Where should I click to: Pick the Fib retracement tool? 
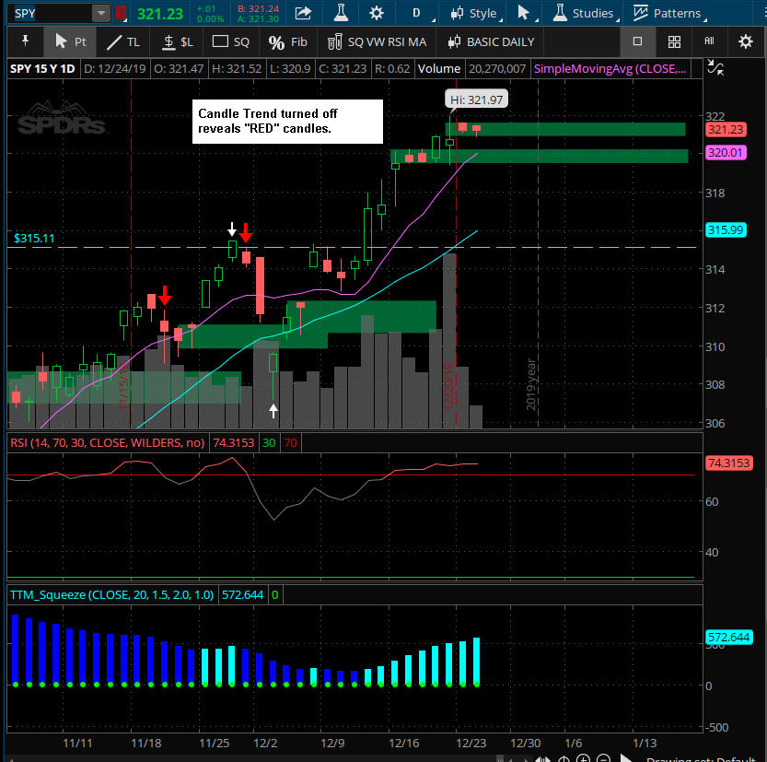[287, 41]
